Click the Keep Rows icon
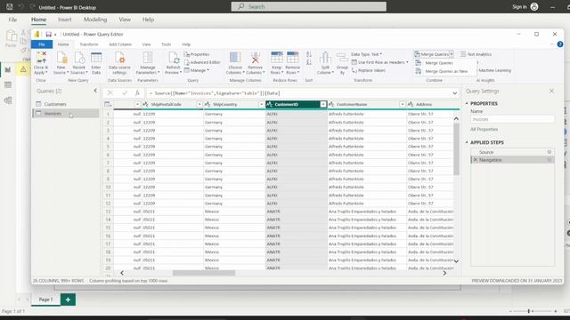570x320 pixels. click(x=277, y=58)
